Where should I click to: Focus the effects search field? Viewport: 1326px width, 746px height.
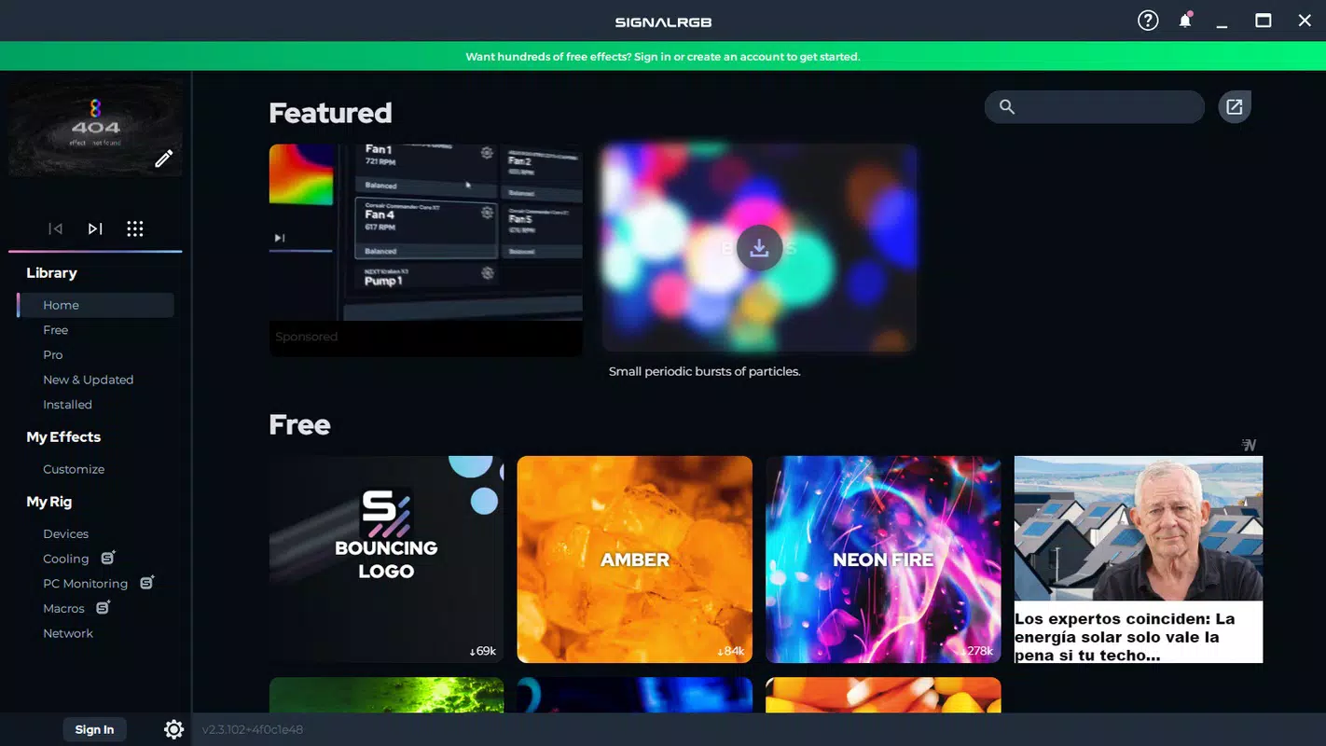[x=1095, y=107]
